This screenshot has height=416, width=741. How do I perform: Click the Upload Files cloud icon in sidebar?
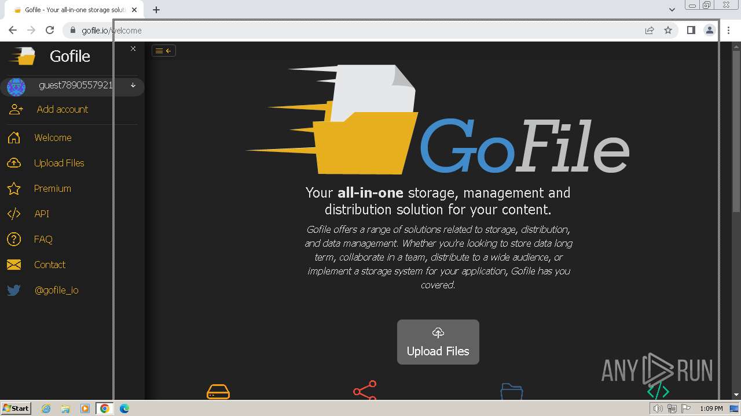pyautogui.click(x=14, y=163)
